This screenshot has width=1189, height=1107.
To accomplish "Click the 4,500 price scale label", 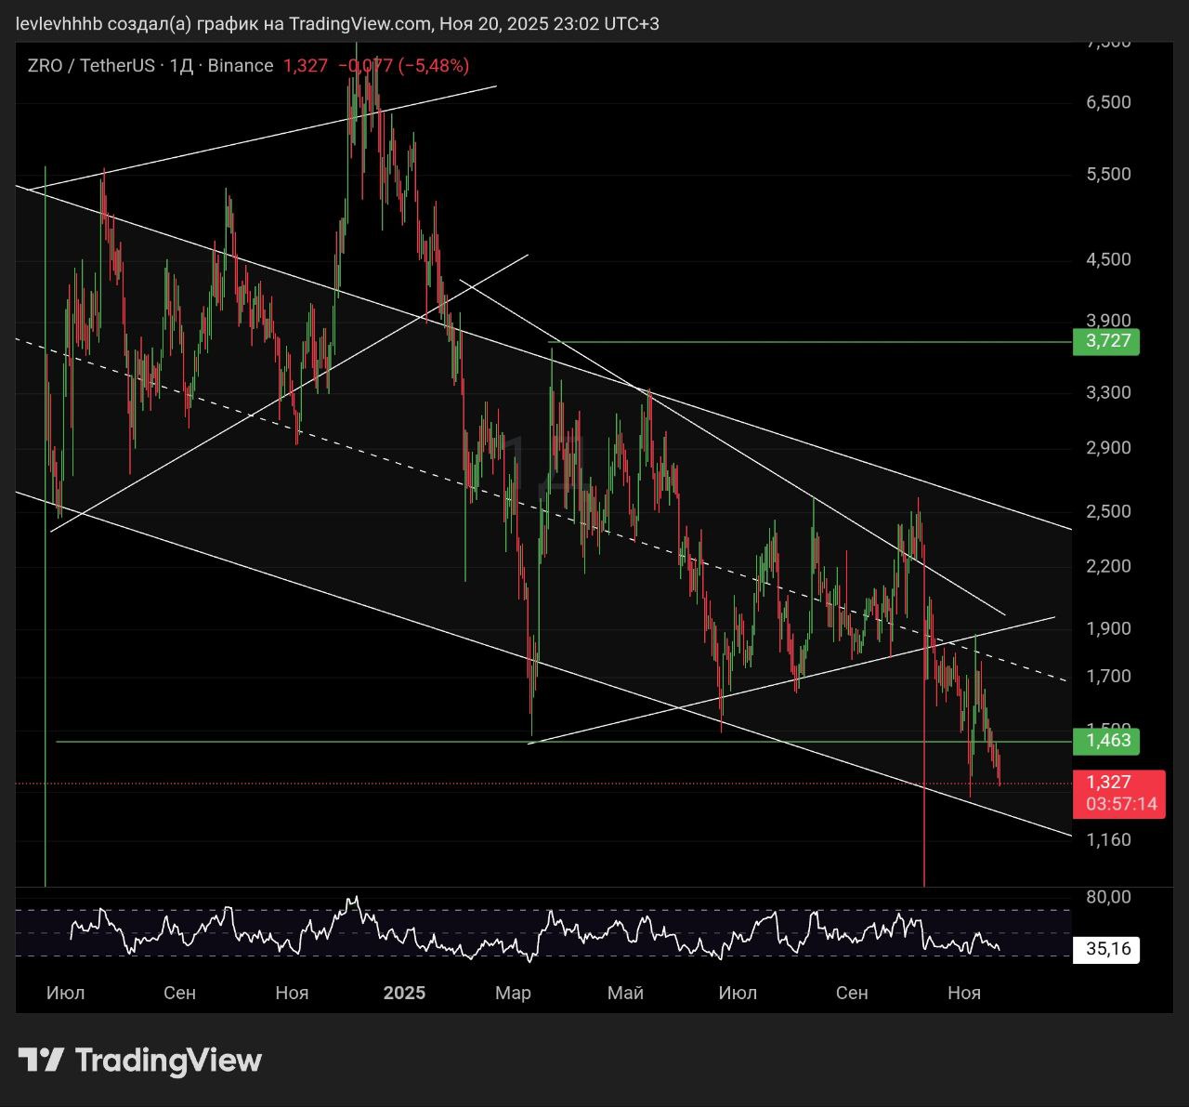I will 1108,259.
